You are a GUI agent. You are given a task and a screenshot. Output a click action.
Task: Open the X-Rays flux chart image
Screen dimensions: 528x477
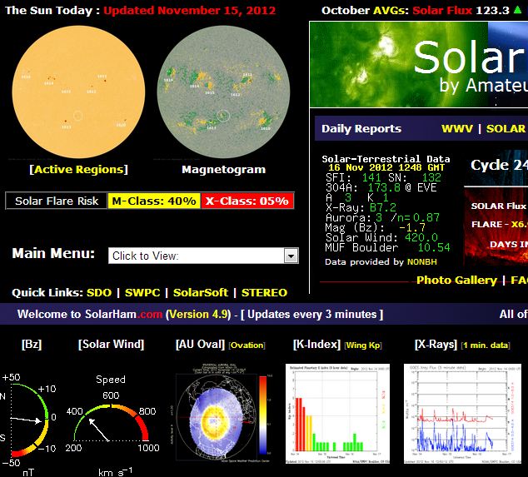[462, 414]
